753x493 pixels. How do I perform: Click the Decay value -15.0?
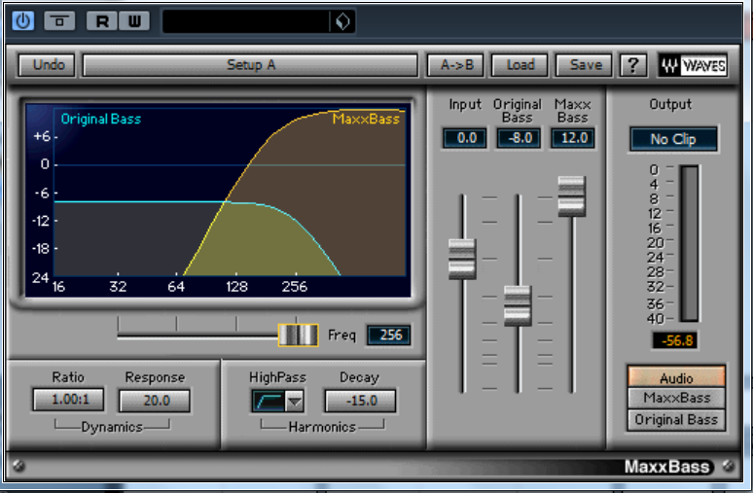(x=360, y=401)
